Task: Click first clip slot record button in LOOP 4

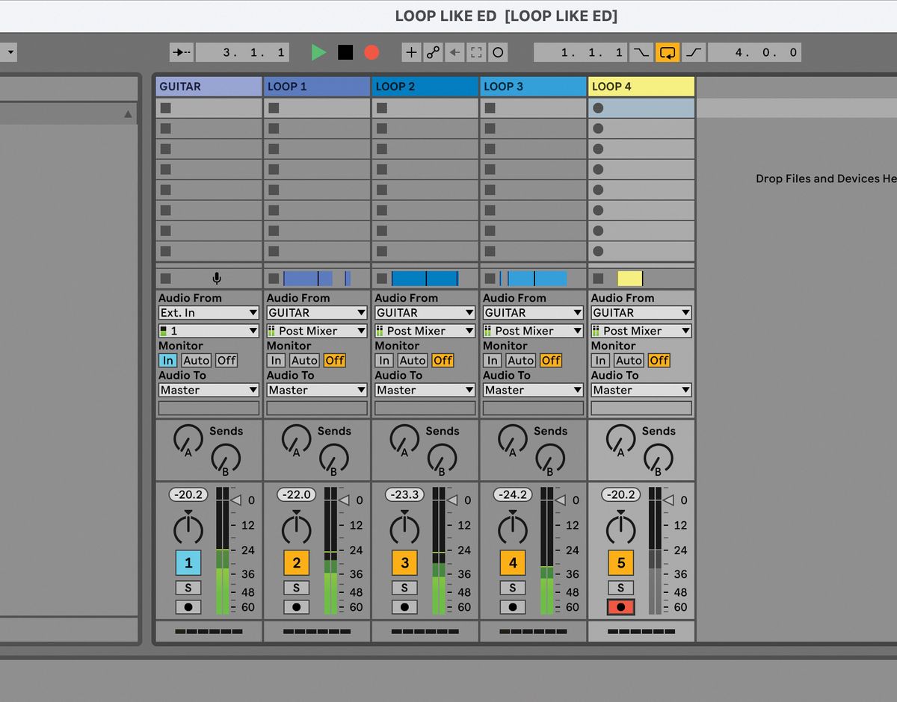Action: coord(598,108)
